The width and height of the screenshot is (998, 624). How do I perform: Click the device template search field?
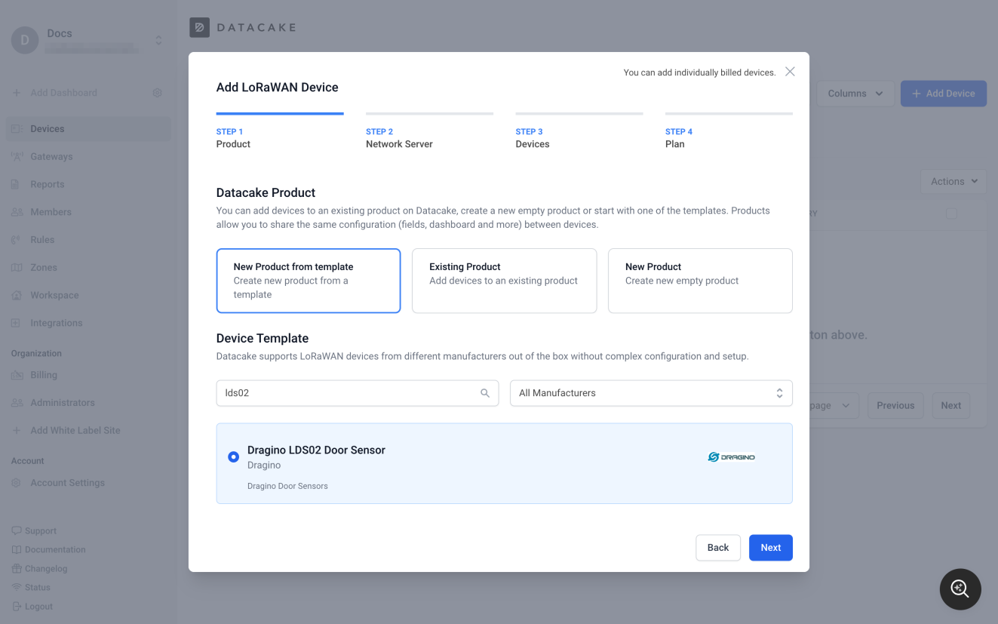(x=358, y=393)
